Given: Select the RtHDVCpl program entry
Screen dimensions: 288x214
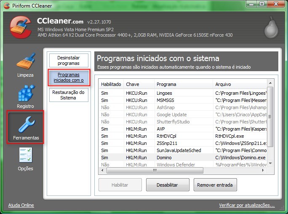Looking at the screenshot, I should pos(183,136).
